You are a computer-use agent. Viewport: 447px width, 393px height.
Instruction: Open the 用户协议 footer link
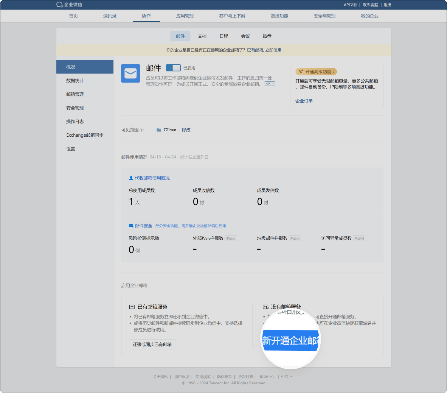pyautogui.click(x=181, y=377)
